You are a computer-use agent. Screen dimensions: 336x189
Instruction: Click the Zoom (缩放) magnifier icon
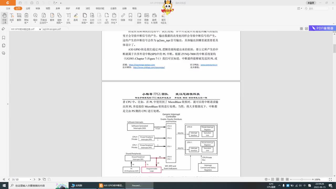click(35, 15)
